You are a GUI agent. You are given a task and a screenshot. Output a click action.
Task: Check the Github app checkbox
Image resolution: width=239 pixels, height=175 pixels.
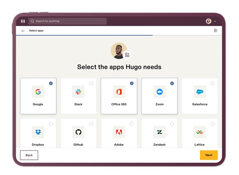(91, 124)
